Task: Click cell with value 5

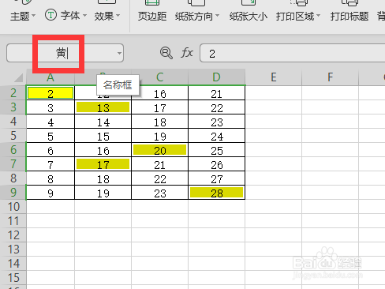Action: pos(50,136)
